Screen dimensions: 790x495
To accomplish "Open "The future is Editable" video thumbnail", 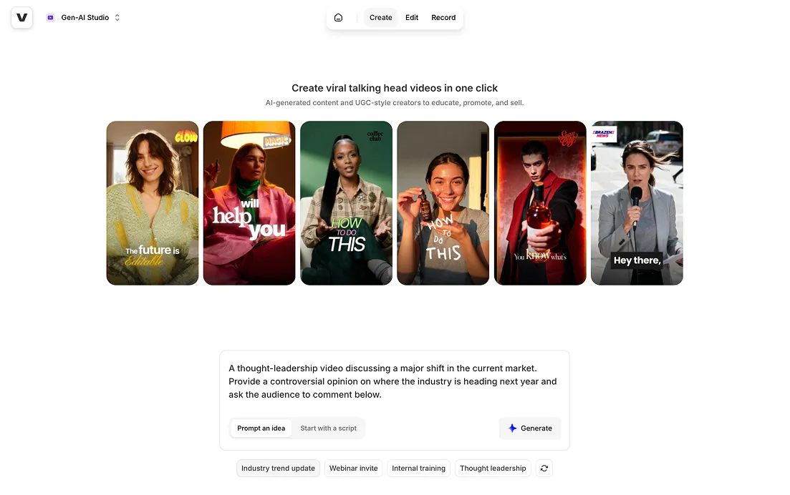I will (153, 203).
